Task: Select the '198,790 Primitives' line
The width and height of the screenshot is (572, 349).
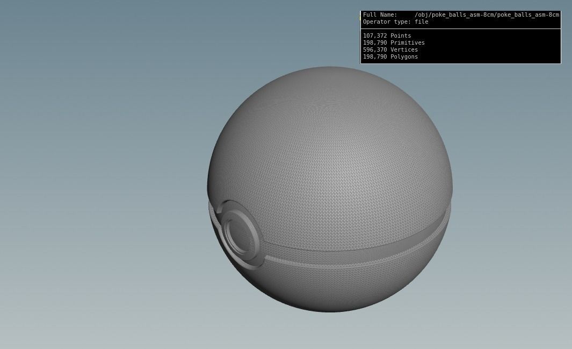Action: [394, 42]
